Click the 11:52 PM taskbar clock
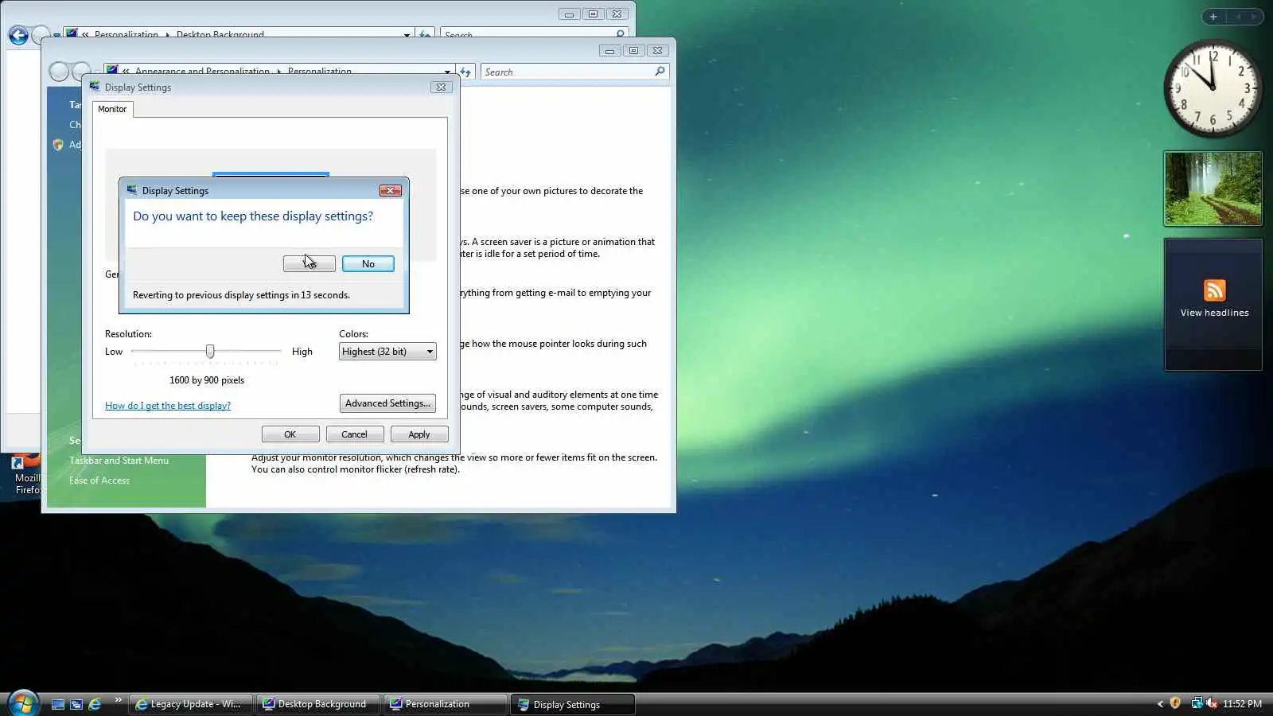The height and width of the screenshot is (716, 1273). click(x=1242, y=704)
